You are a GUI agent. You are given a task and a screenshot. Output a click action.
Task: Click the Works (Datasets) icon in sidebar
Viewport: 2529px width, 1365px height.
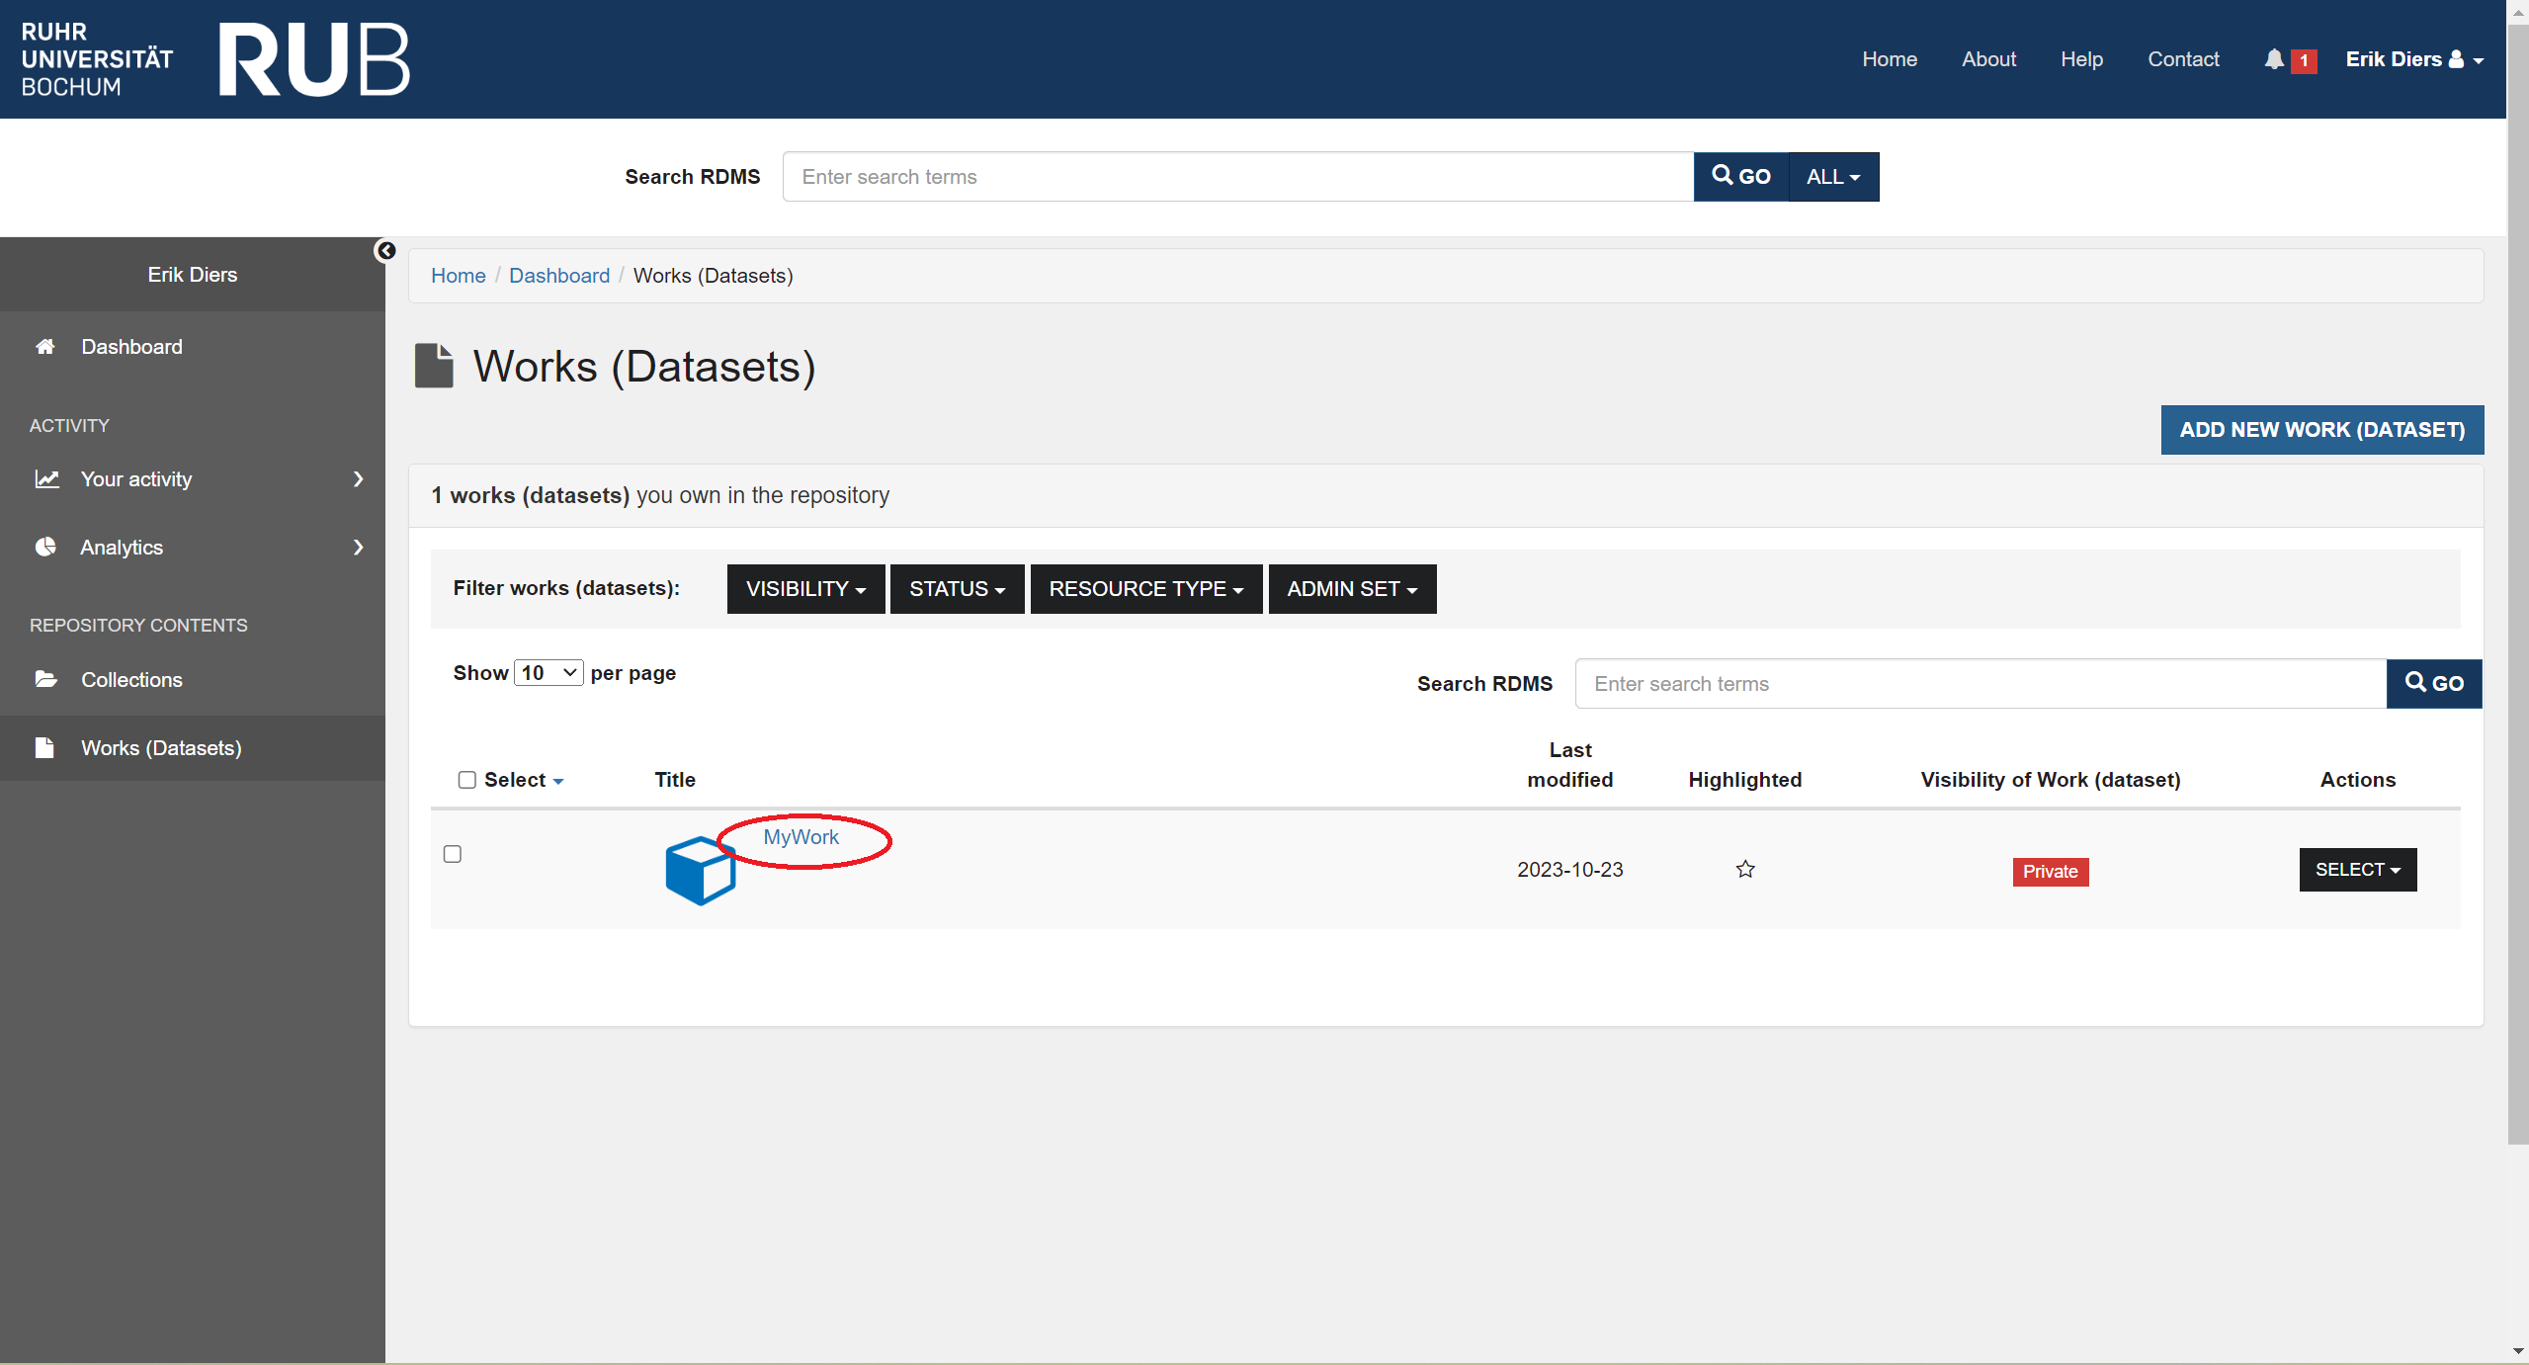pyautogui.click(x=45, y=746)
